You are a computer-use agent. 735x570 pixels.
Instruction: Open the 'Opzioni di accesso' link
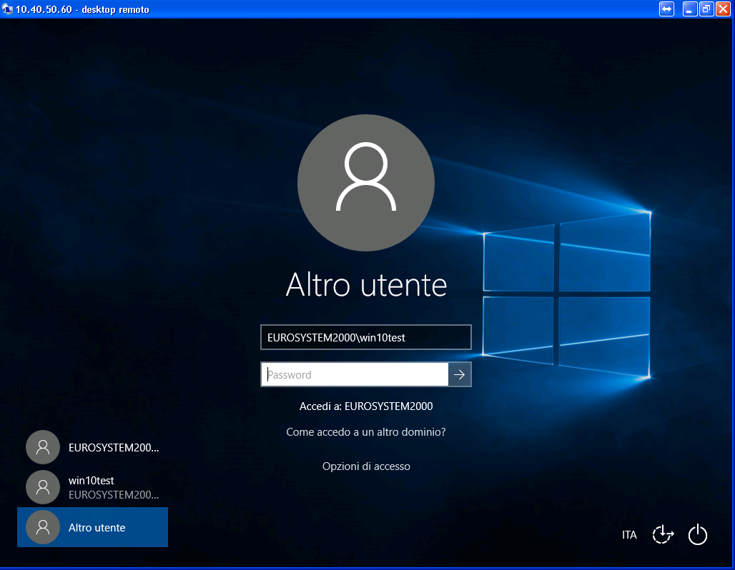(x=366, y=466)
